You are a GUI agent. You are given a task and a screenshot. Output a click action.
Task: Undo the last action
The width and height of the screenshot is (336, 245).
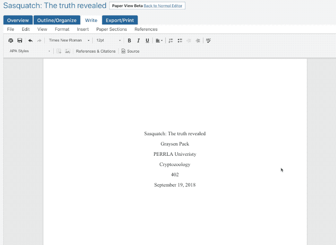coord(30,40)
